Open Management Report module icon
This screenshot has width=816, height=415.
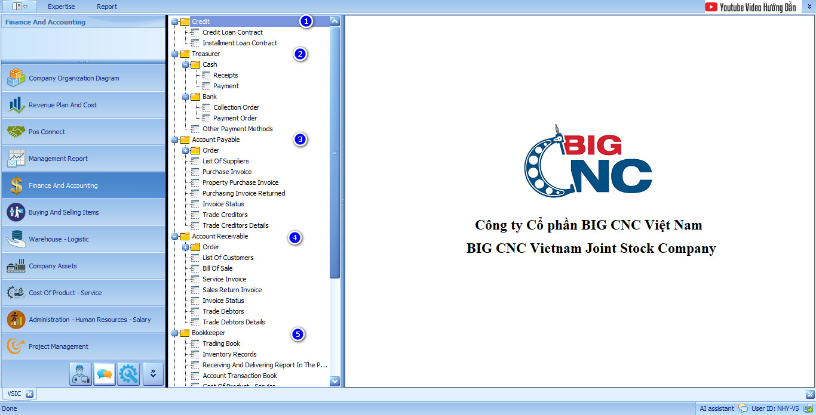pos(16,159)
